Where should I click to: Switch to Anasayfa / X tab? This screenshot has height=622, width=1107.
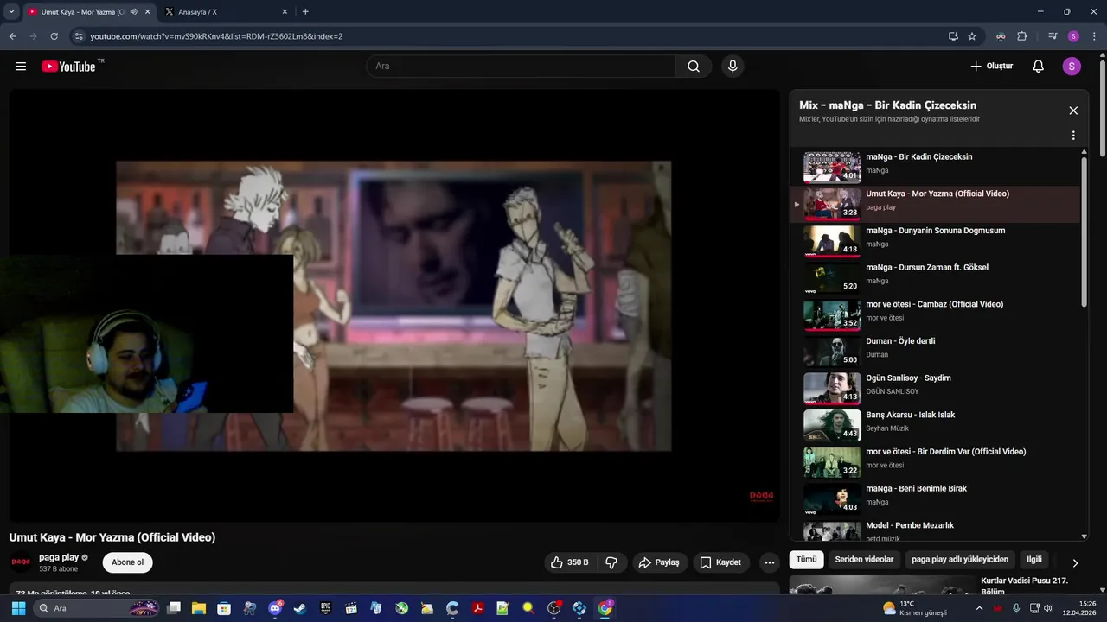[227, 12]
